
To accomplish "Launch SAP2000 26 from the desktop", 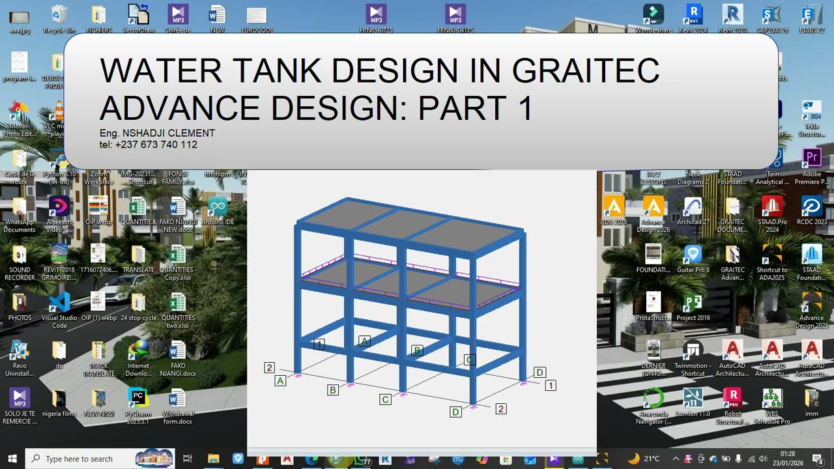I will [x=772, y=18].
